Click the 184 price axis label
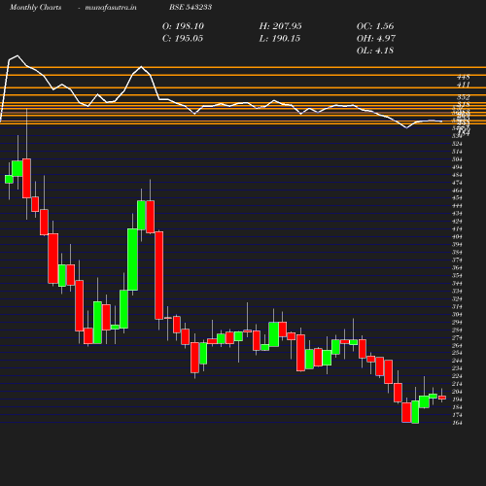Viewport: 486px width, 486px height. [457, 407]
